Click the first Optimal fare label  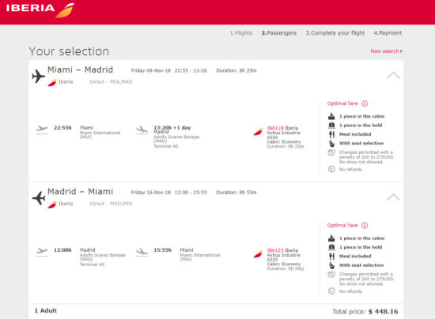(342, 103)
